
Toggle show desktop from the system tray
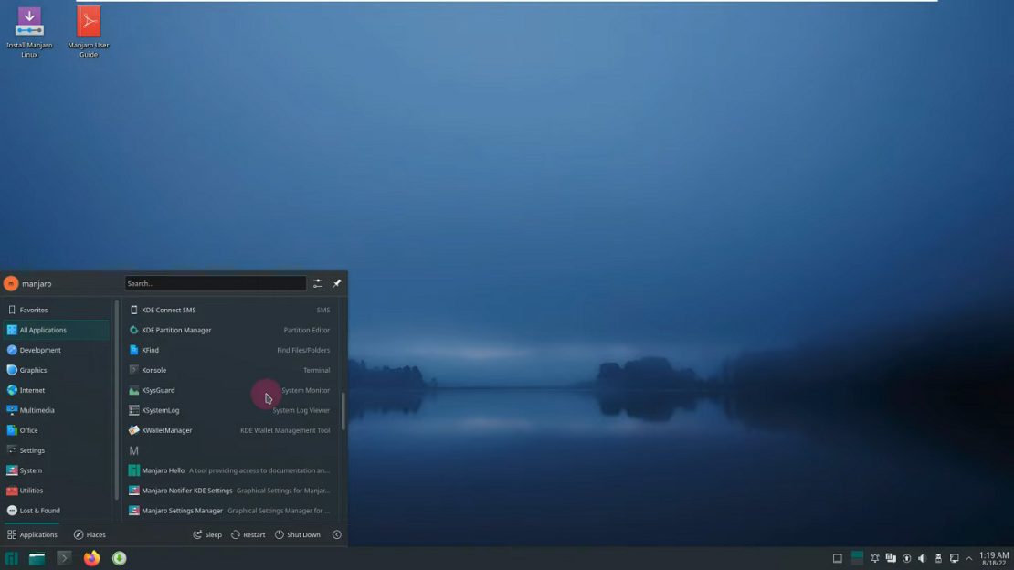coord(837,557)
